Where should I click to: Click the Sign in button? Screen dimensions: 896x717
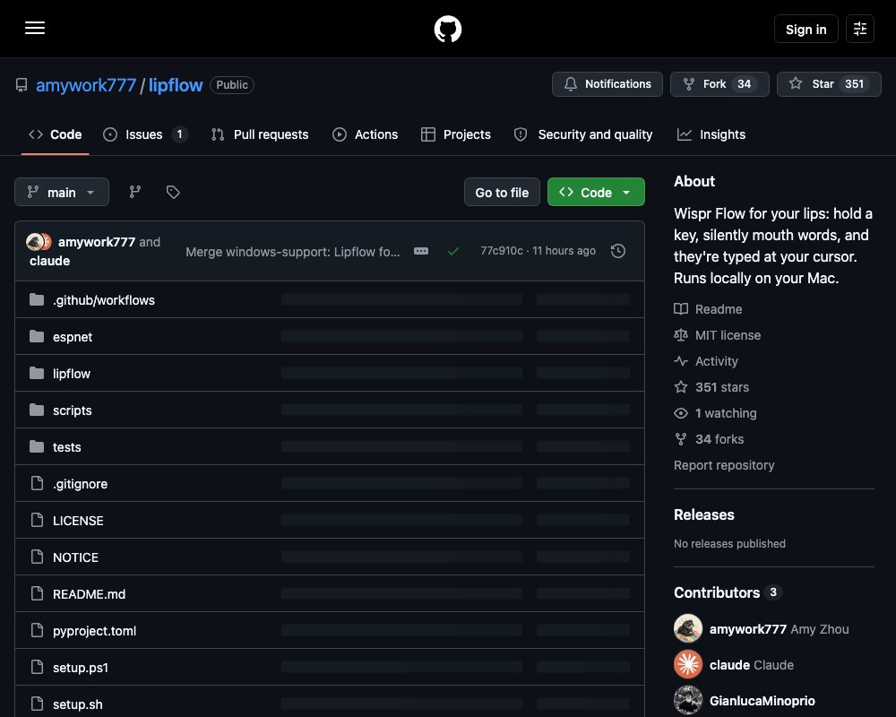click(806, 29)
